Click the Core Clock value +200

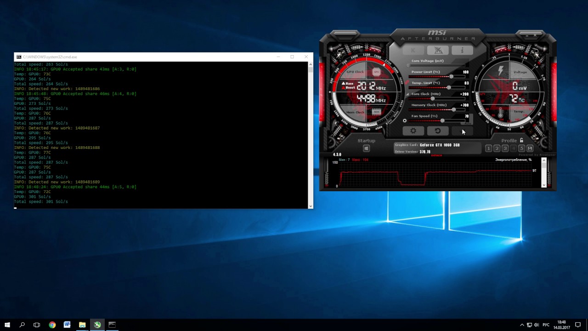(464, 94)
